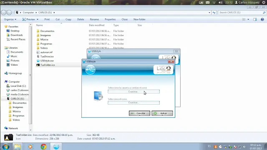Click the Explorer back navigation button
This screenshot has height=150, width=267.
(4, 12)
